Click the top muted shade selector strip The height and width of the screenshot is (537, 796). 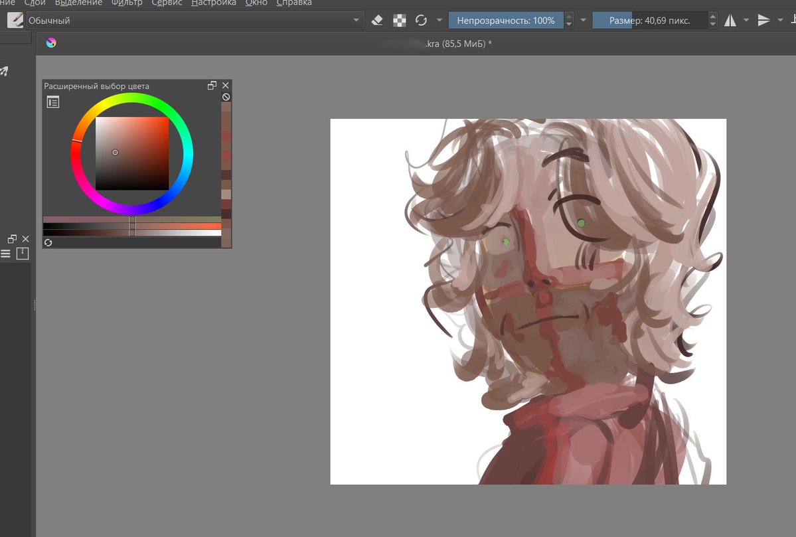tap(132, 219)
